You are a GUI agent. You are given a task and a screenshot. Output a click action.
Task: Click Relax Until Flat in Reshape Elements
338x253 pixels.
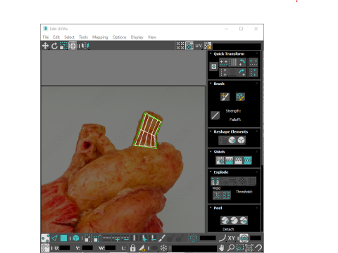click(x=232, y=140)
